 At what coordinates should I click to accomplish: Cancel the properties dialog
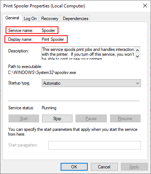(104, 167)
